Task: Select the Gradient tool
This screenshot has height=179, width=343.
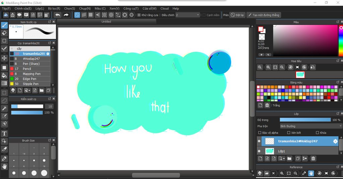Action: (x=4, y=83)
